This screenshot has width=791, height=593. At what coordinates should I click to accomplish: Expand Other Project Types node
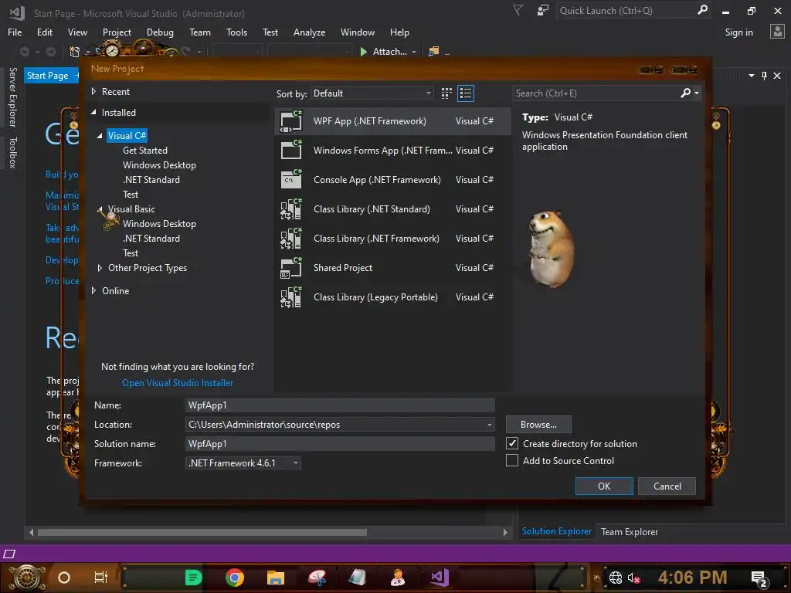tap(100, 268)
